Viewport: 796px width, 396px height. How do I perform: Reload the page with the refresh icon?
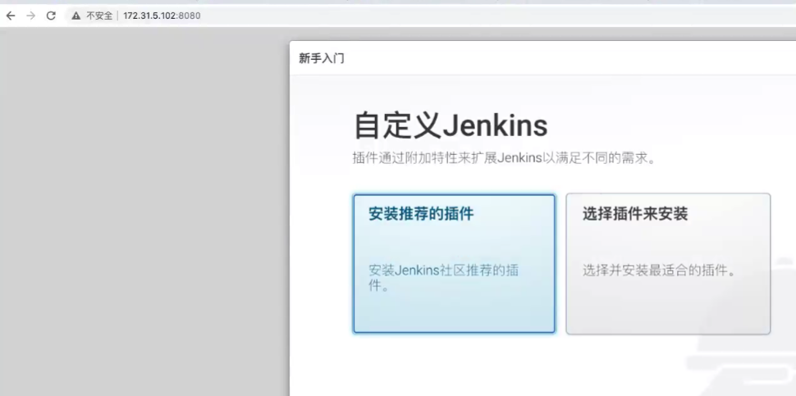(51, 16)
